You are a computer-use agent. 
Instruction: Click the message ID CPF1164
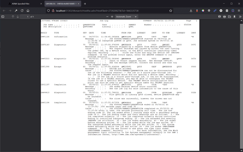click(45, 102)
